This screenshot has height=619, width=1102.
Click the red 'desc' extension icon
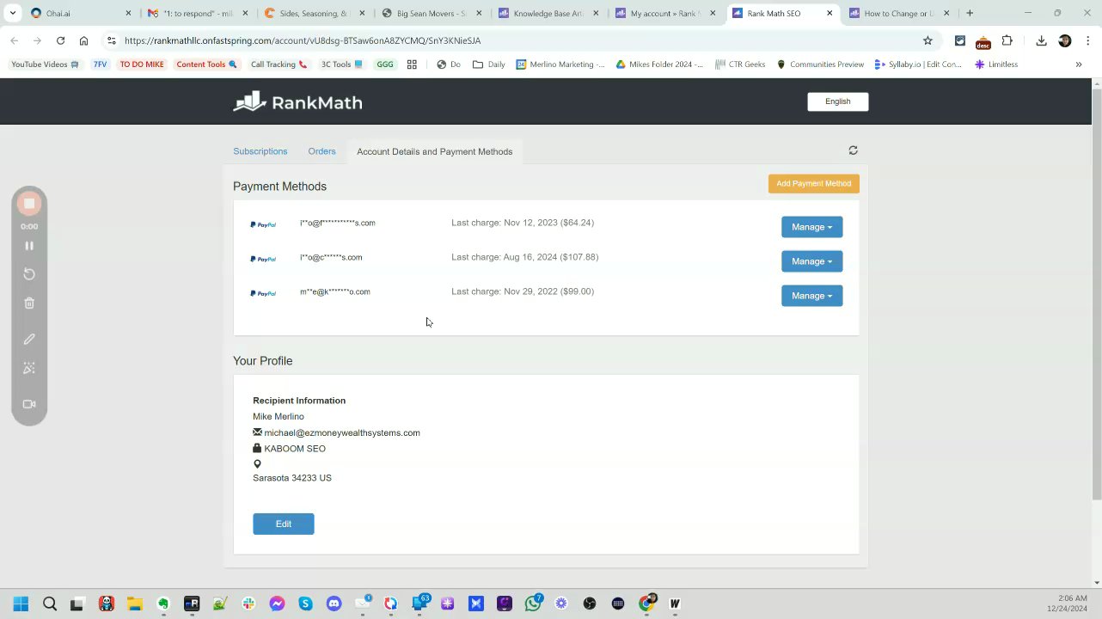pos(983,43)
